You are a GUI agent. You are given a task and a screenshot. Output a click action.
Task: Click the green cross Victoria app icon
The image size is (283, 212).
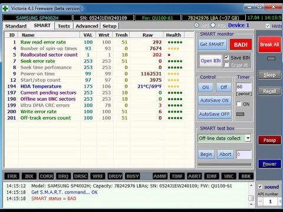click(x=5, y=8)
